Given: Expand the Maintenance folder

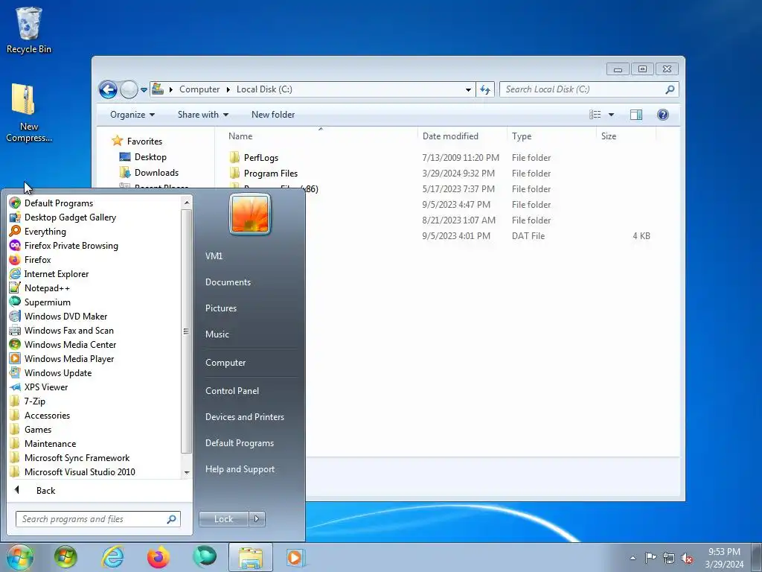Looking at the screenshot, I should tap(50, 442).
